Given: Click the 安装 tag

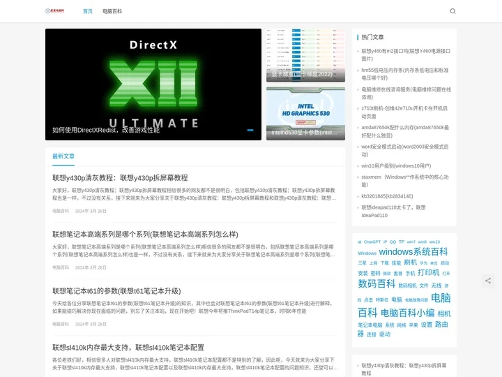Looking at the screenshot, I should (x=363, y=274).
